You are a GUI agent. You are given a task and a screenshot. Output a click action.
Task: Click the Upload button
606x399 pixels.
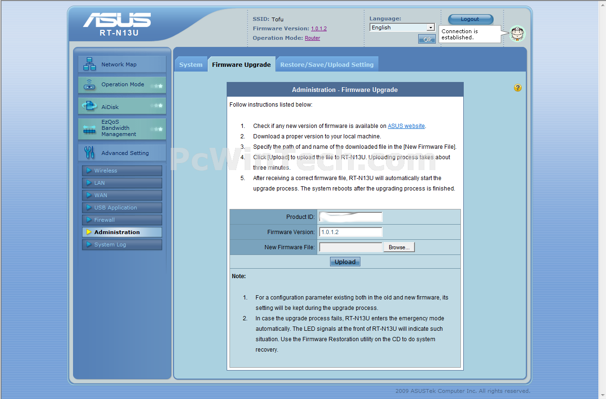click(x=345, y=262)
